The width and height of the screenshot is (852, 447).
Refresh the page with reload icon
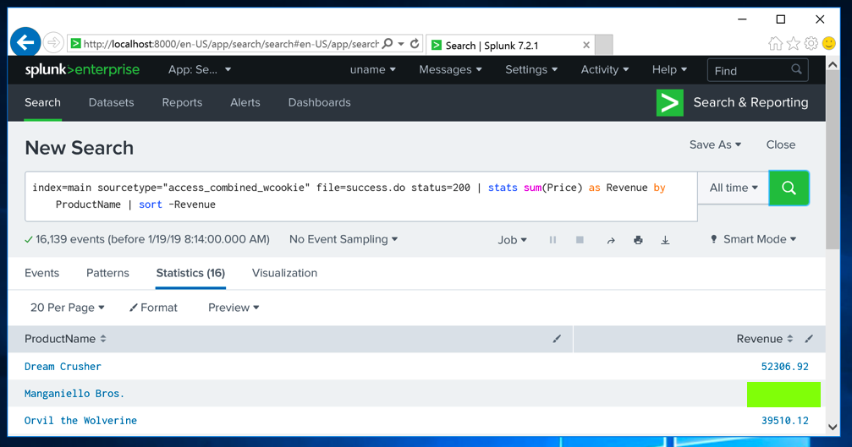(x=415, y=43)
